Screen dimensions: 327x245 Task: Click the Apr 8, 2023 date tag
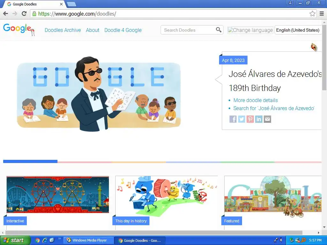(x=233, y=60)
